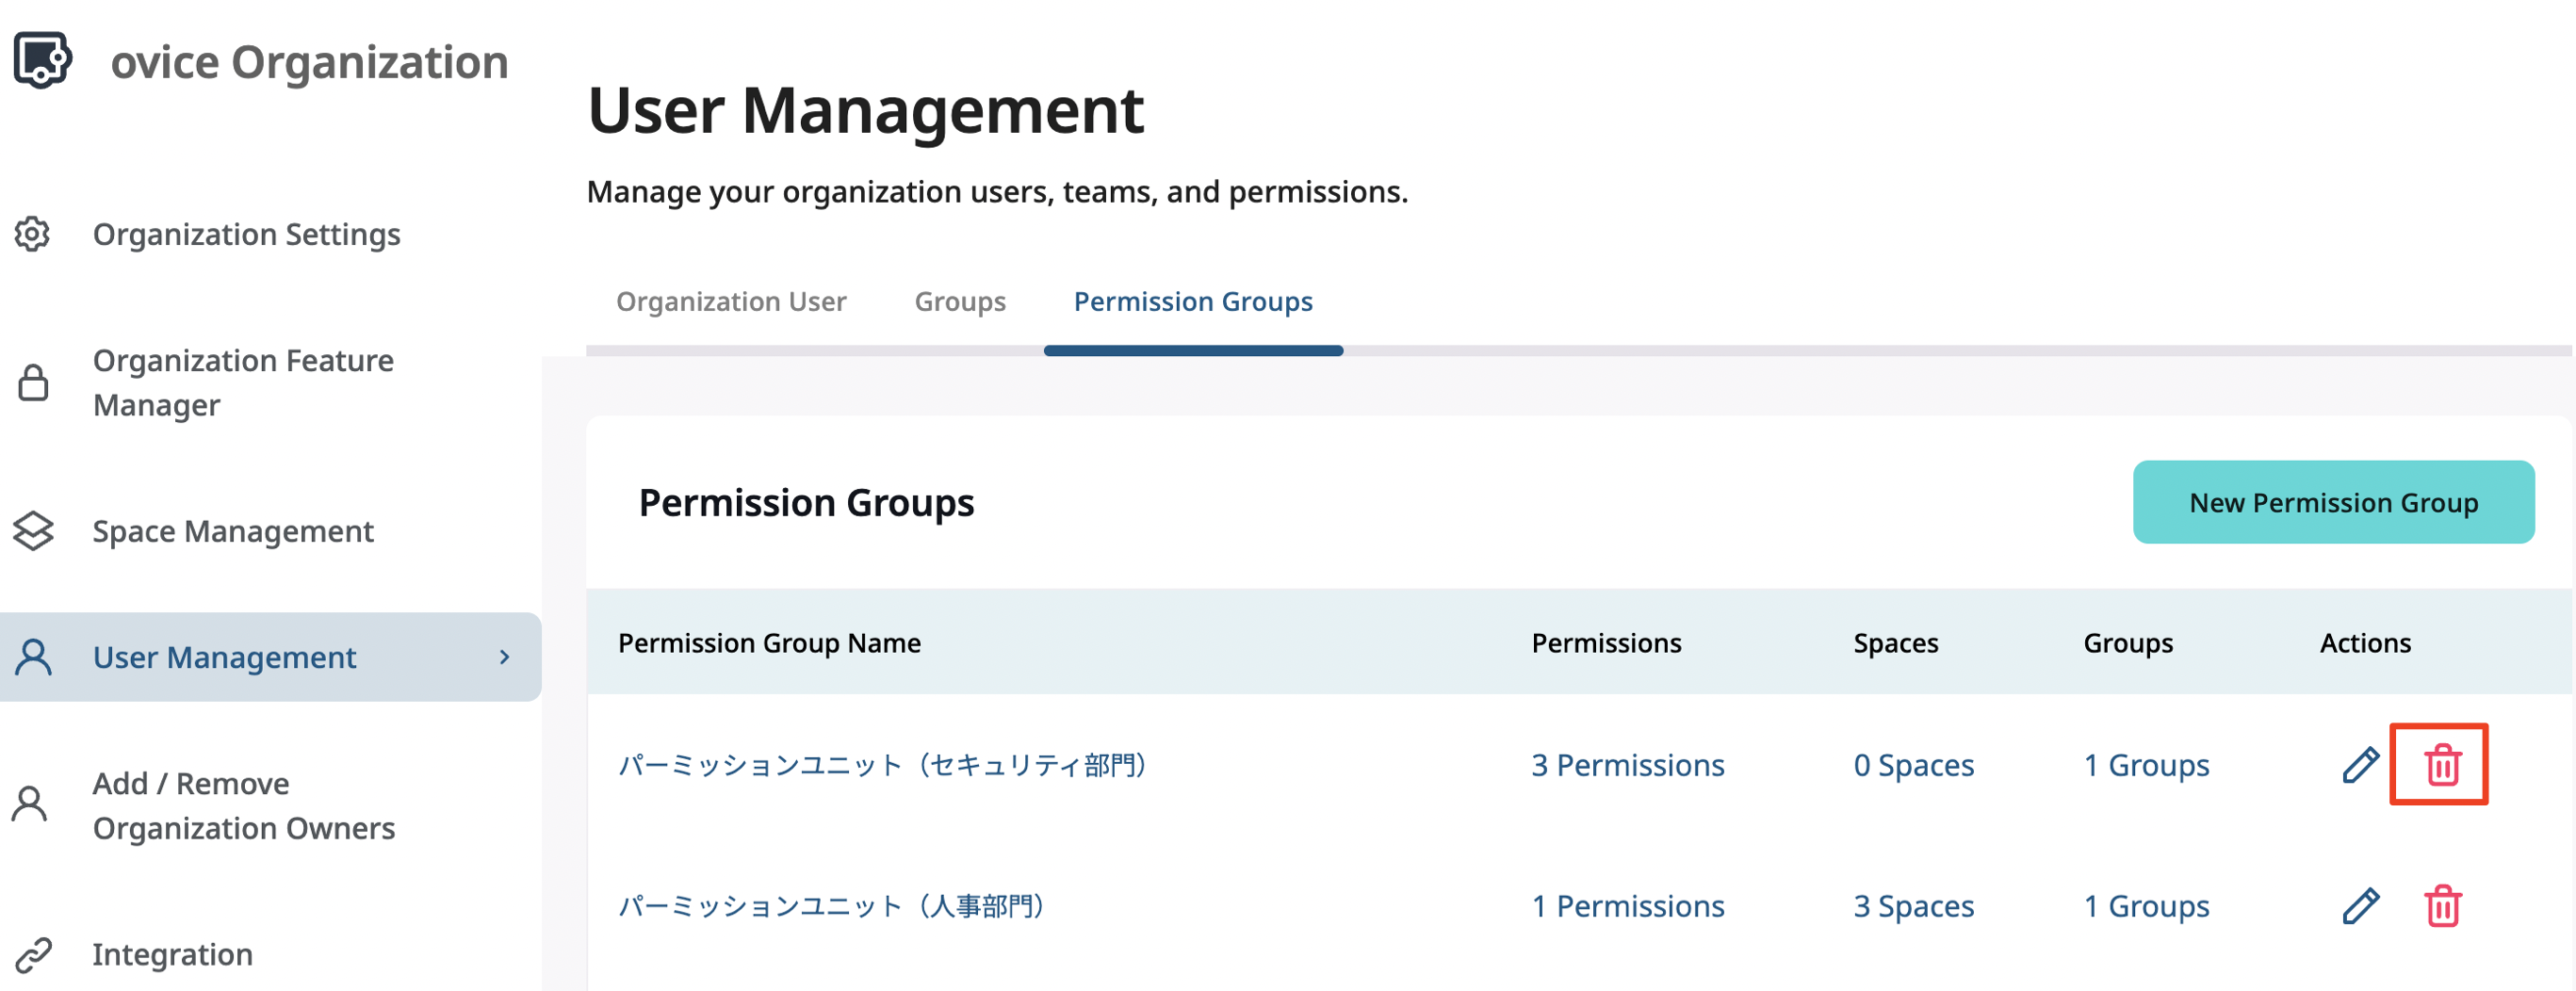
Task: Click the Space Management layers icon
Action: pos(33,531)
